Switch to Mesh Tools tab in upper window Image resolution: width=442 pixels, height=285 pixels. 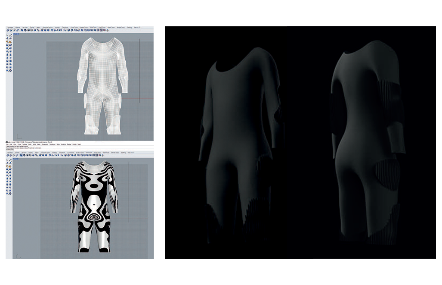pyautogui.click(x=111, y=28)
